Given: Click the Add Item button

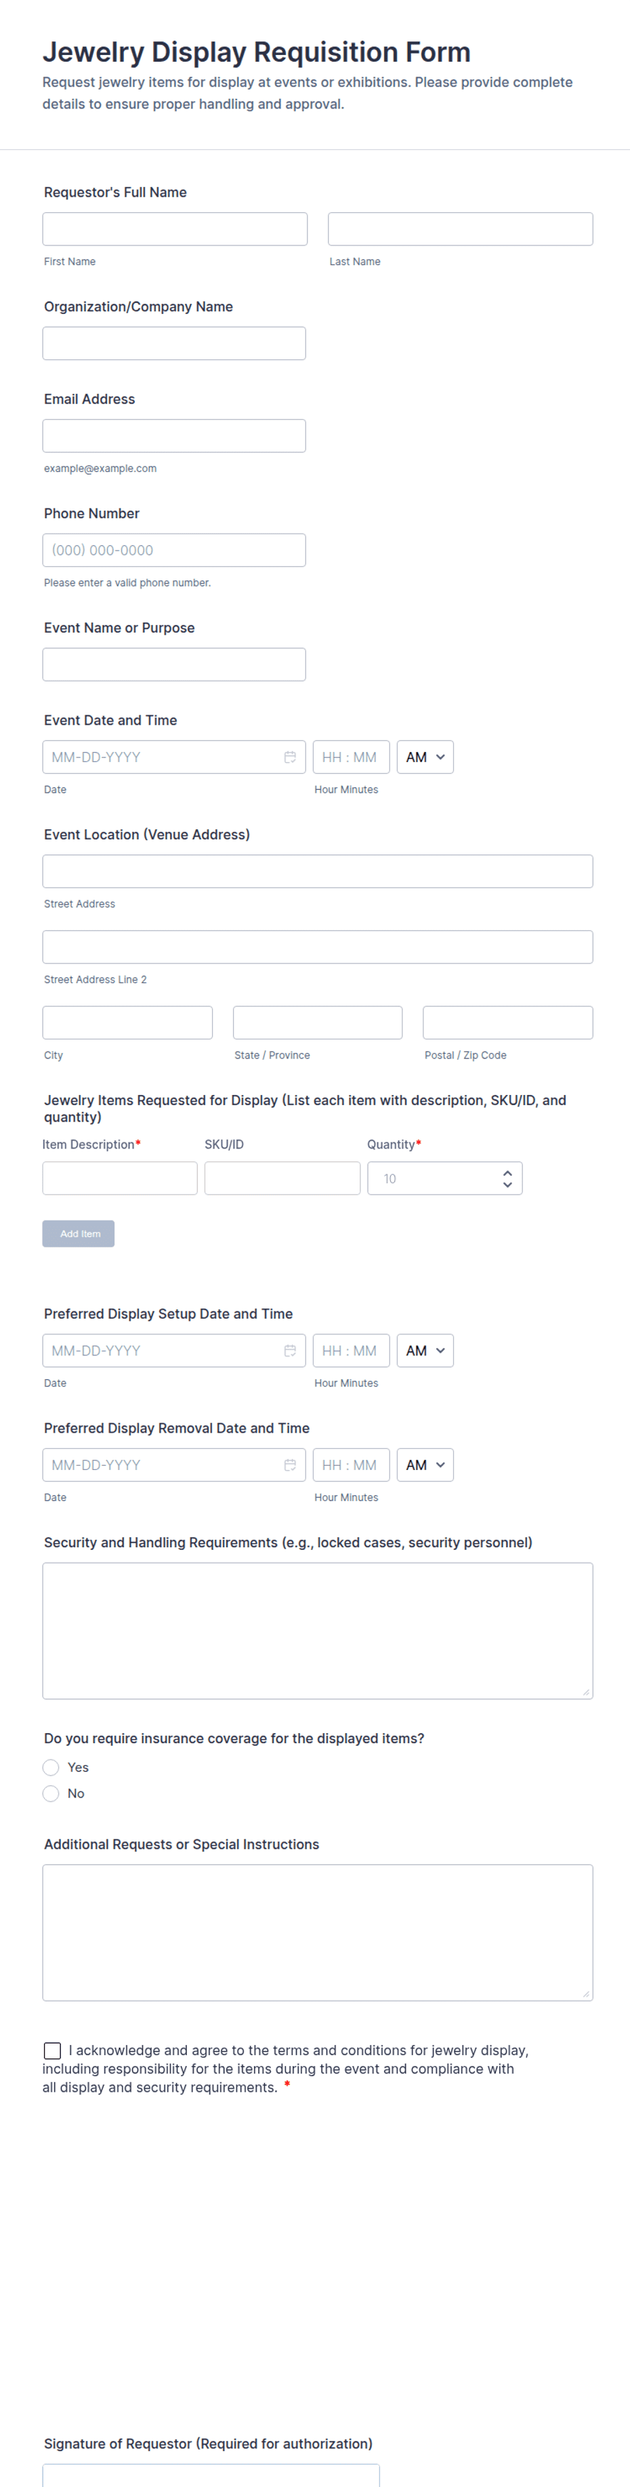Looking at the screenshot, I should pos(78,1233).
